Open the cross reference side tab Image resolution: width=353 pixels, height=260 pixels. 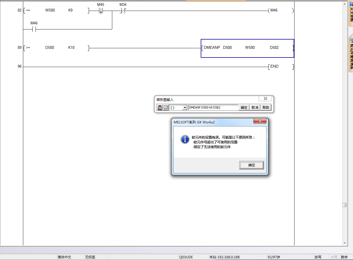coord(351,13)
